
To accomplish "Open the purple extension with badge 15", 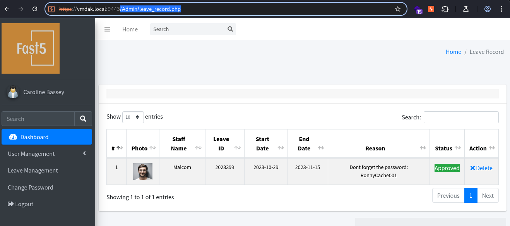I will [418, 9].
